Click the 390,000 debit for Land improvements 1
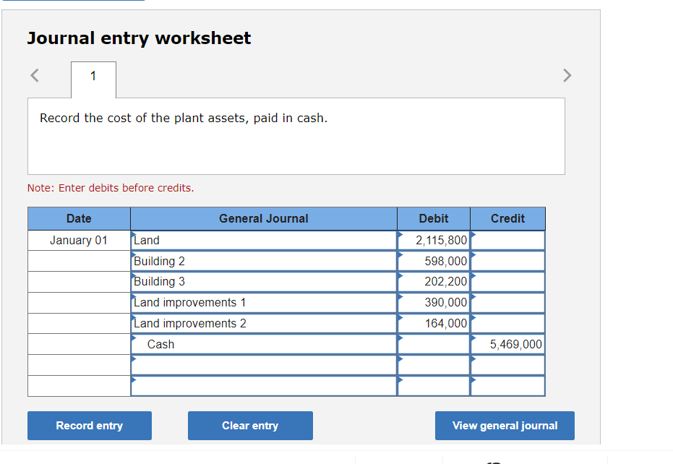This screenshot has height=464, width=673. coord(434,302)
